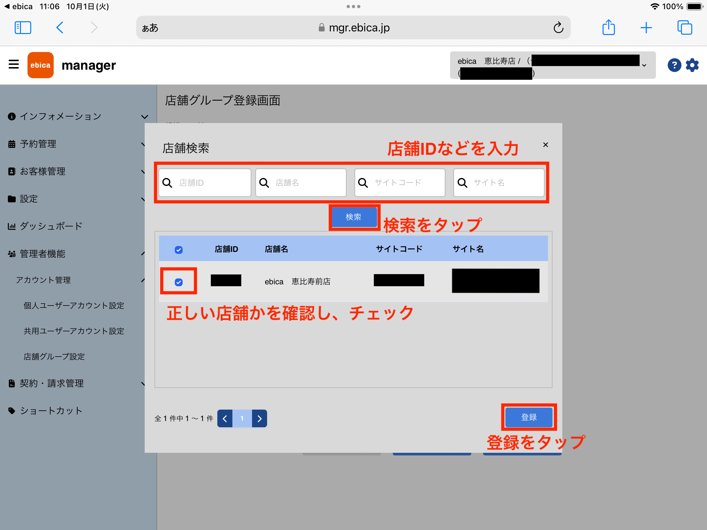Reload the page with refresh icon

pyautogui.click(x=558, y=28)
